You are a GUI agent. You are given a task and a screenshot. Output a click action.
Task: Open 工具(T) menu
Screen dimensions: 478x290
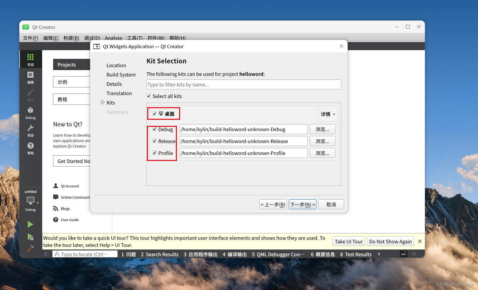[135, 38]
